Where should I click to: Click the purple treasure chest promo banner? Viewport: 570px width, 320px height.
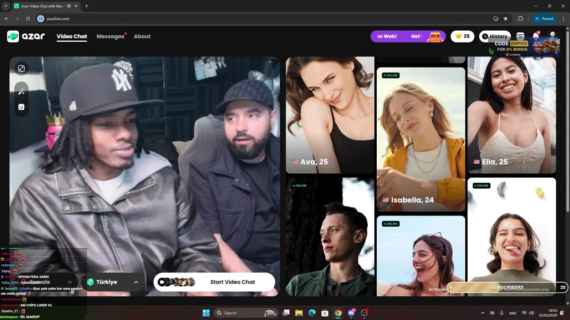click(408, 36)
